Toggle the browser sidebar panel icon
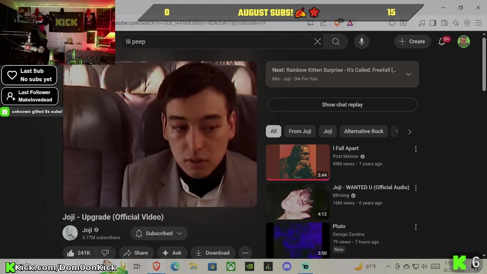The width and height of the screenshot is (487, 274). (x=433, y=23)
